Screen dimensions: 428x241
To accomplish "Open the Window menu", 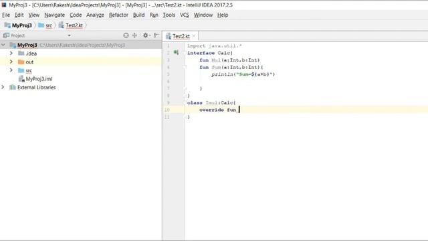I will [203, 15].
